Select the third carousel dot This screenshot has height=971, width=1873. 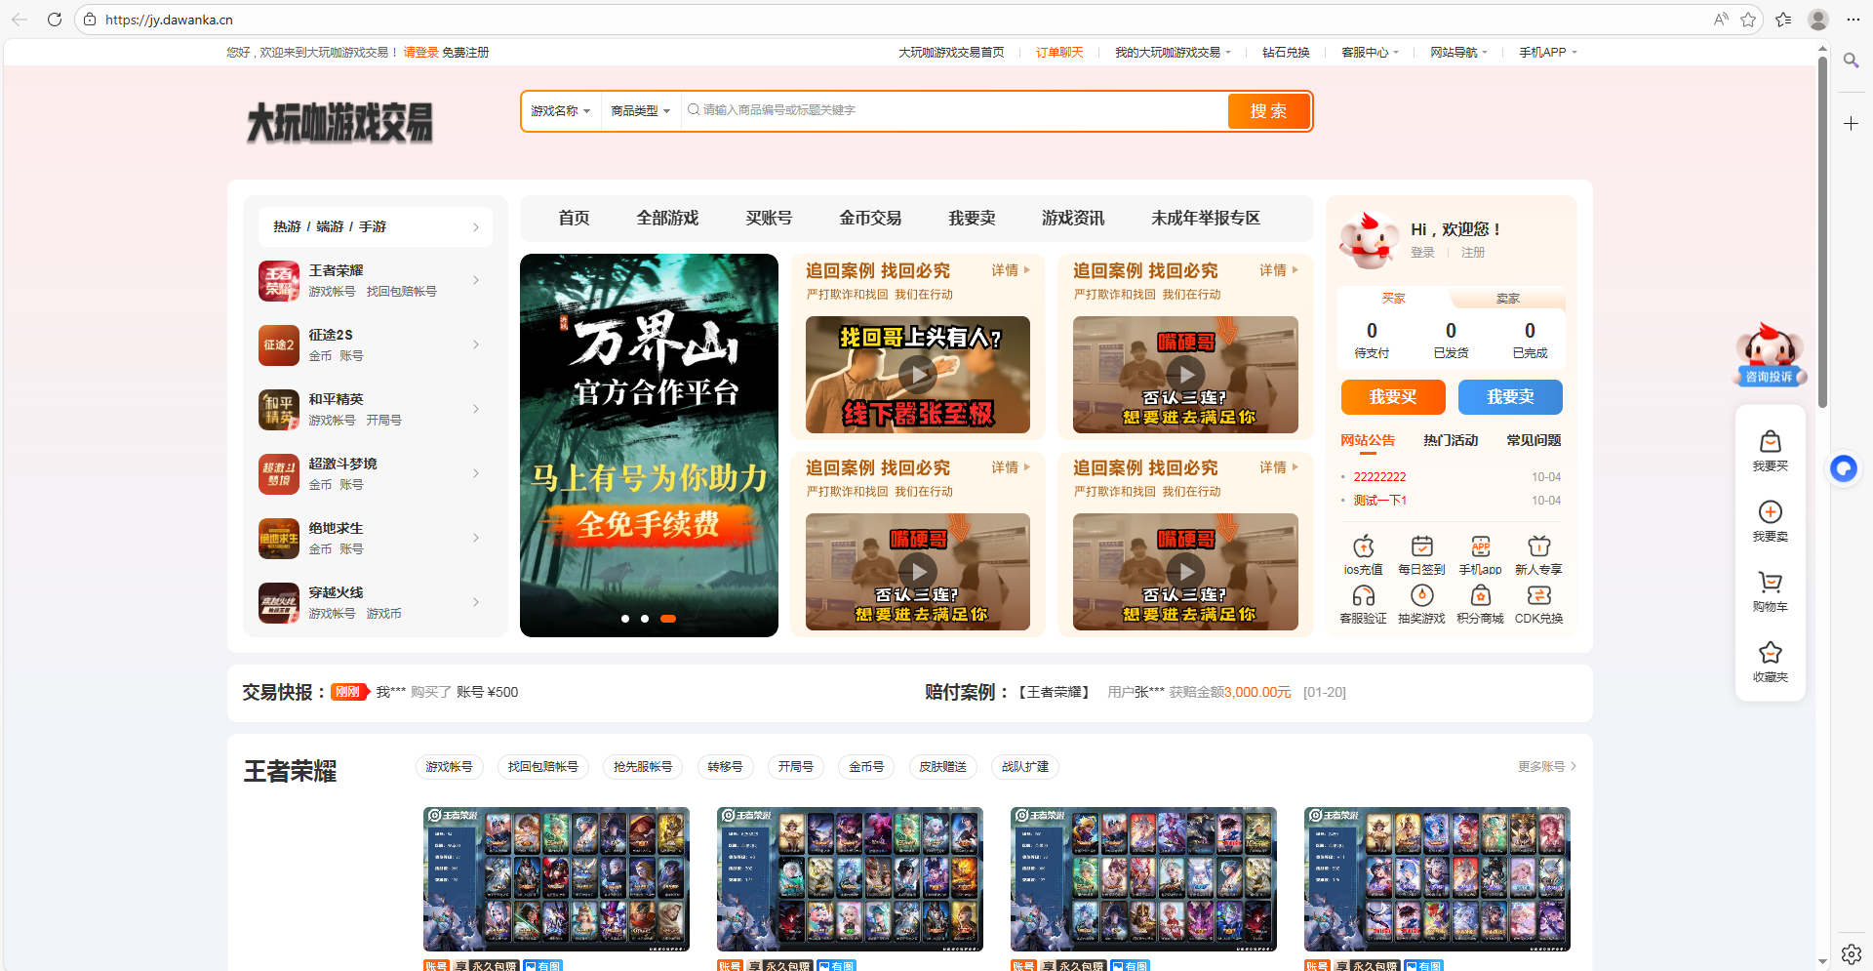(668, 618)
